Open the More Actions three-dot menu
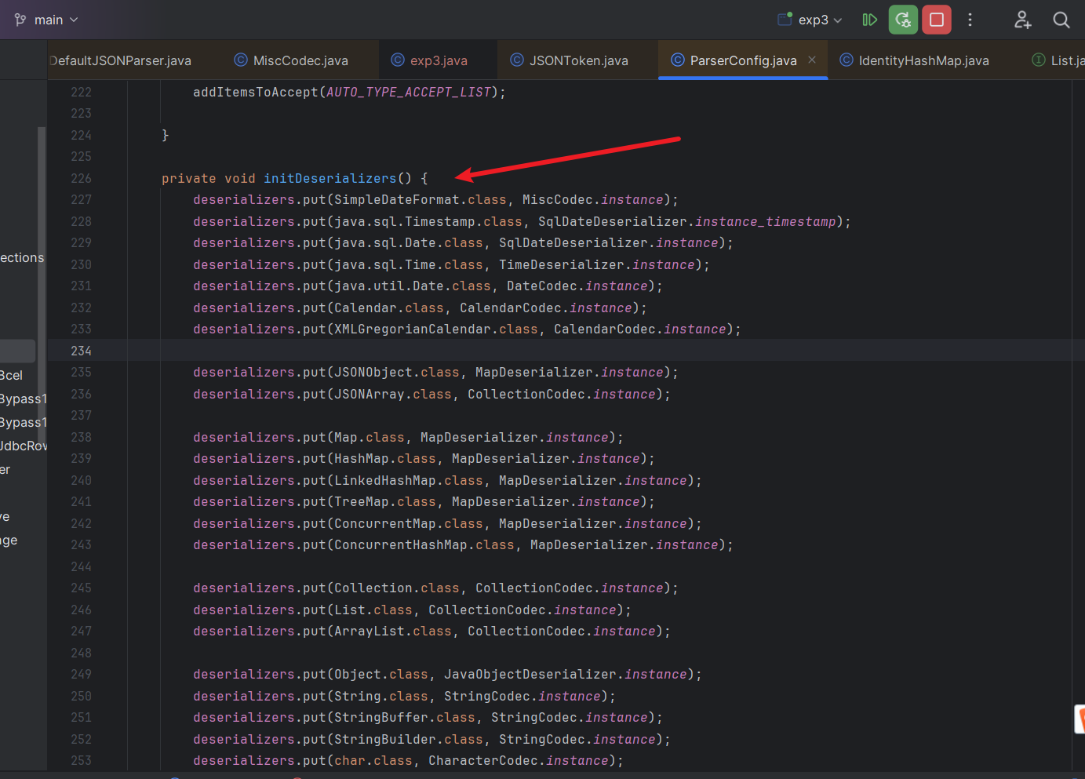The width and height of the screenshot is (1085, 779). tap(970, 20)
